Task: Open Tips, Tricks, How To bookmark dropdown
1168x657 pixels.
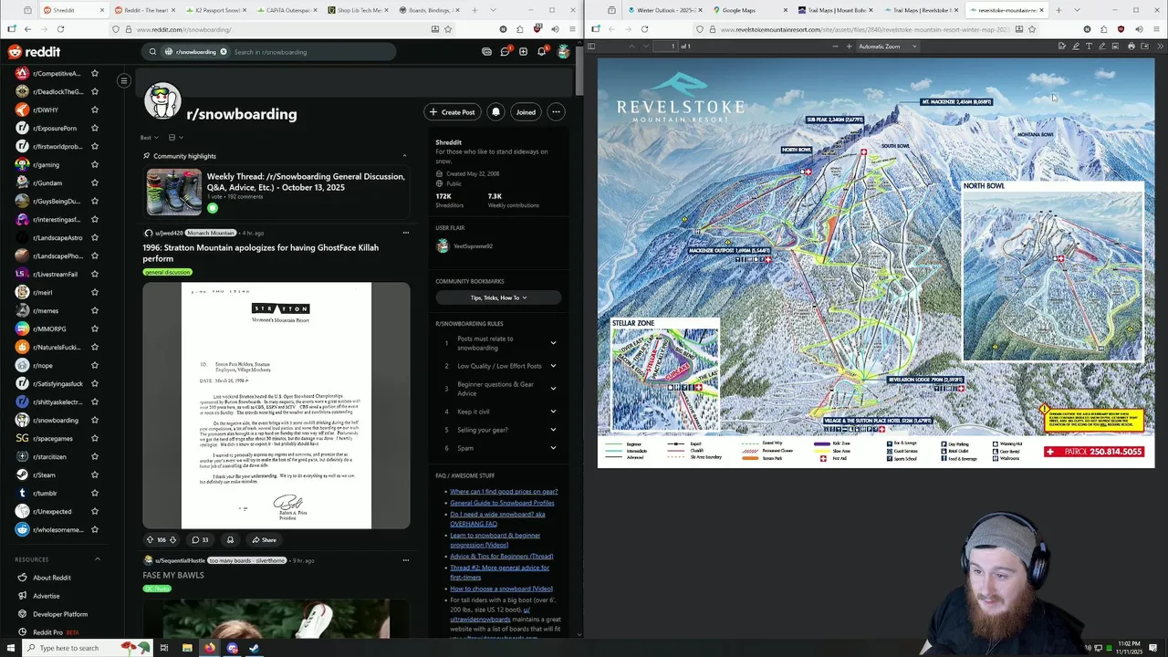Action: click(x=498, y=297)
